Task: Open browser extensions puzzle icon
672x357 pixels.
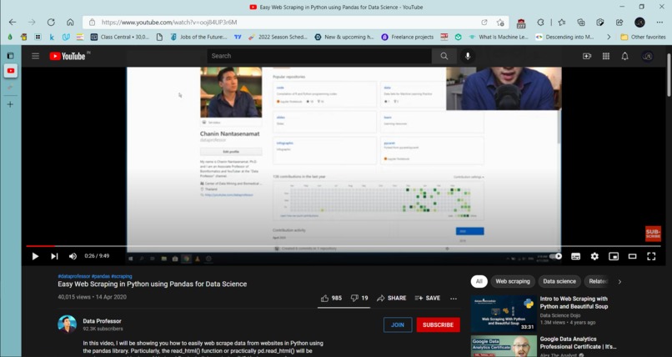Action: (x=541, y=23)
